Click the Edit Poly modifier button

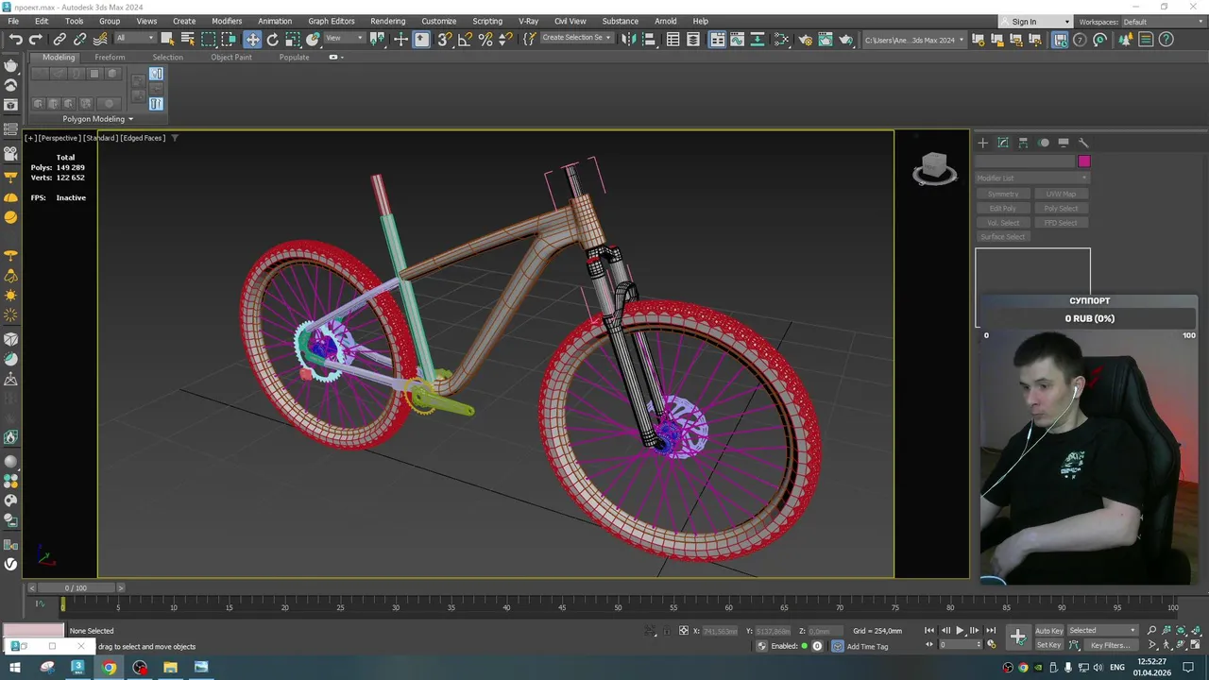1003,208
